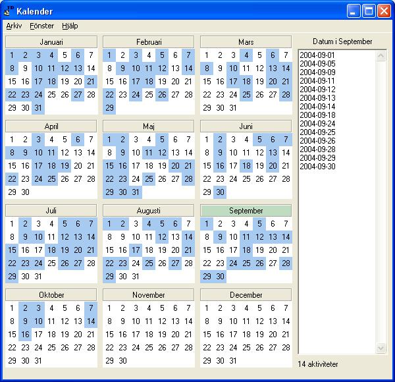Maximize the Kalender window
The image size is (395, 382).
369,11
